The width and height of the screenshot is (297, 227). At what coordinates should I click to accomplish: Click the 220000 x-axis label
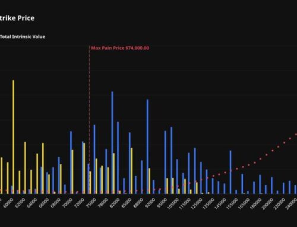point(279,203)
